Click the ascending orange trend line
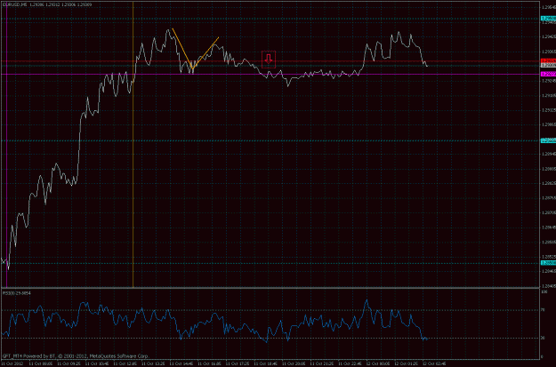556x367 pixels. [x=205, y=52]
